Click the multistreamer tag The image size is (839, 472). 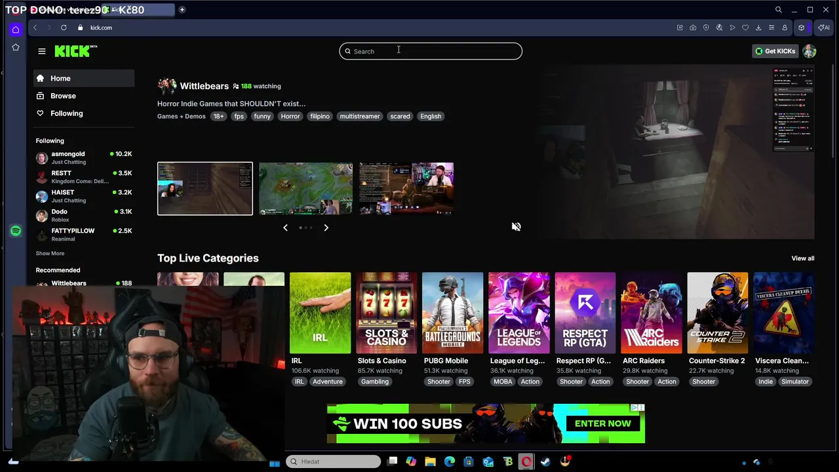coord(359,116)
